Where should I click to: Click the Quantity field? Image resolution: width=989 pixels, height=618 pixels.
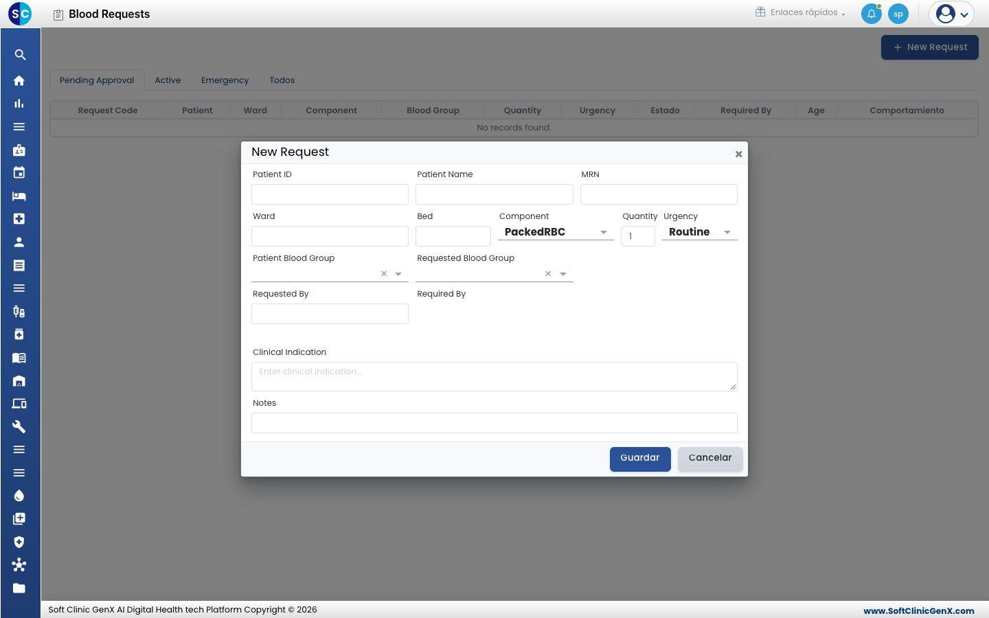[638, 236]
